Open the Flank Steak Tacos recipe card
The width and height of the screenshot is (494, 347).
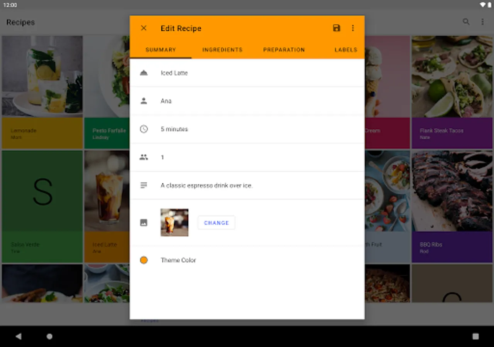coord(452,92)
